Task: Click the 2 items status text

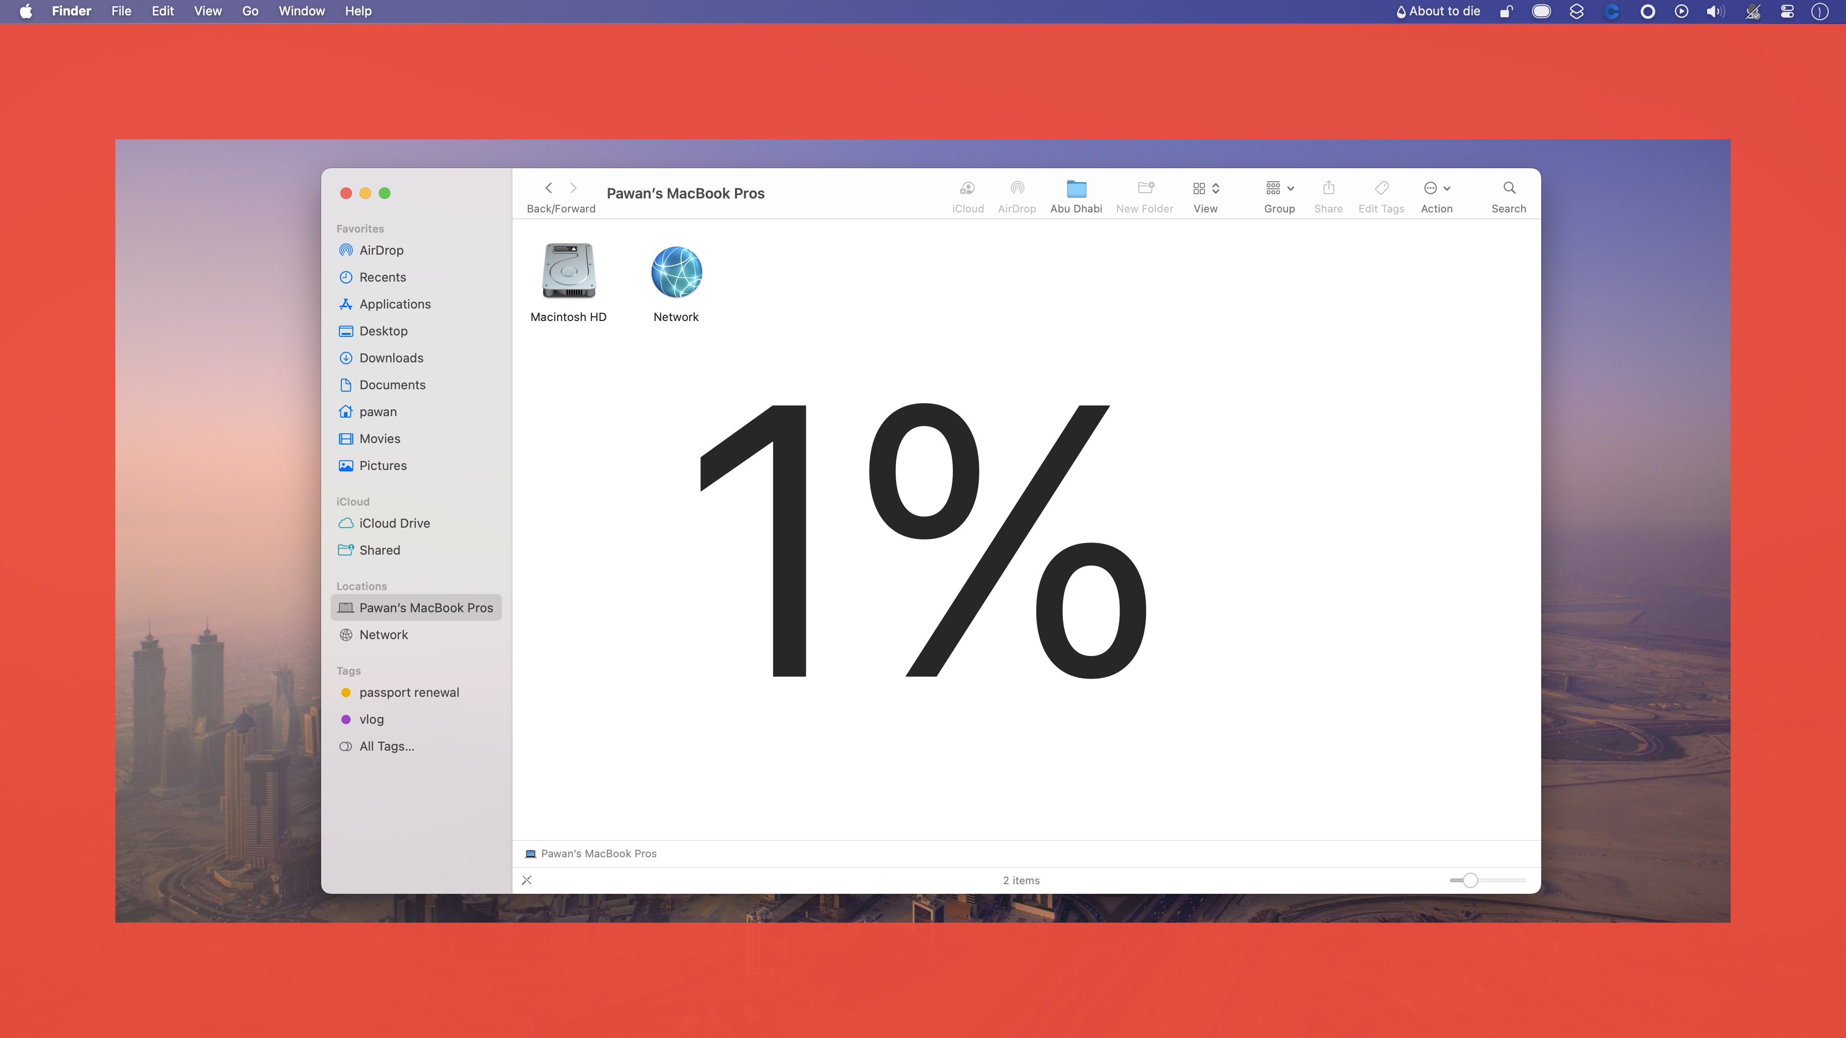Action: [1021, 880]
